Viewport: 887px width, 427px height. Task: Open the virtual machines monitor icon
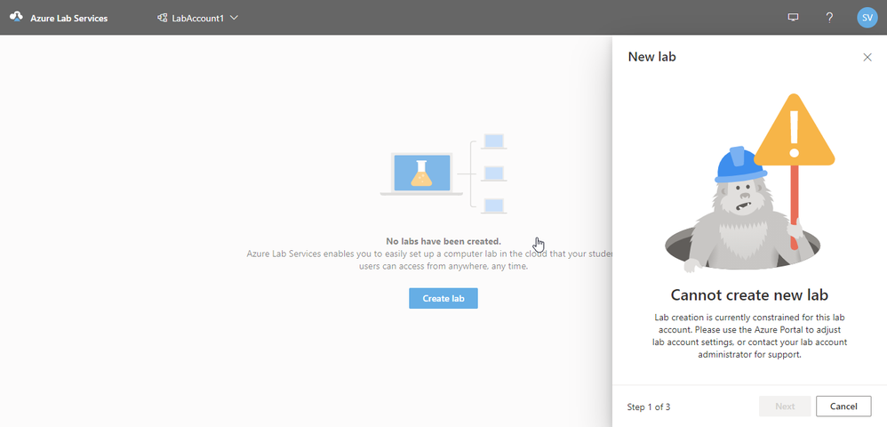[x=793, y=18]
